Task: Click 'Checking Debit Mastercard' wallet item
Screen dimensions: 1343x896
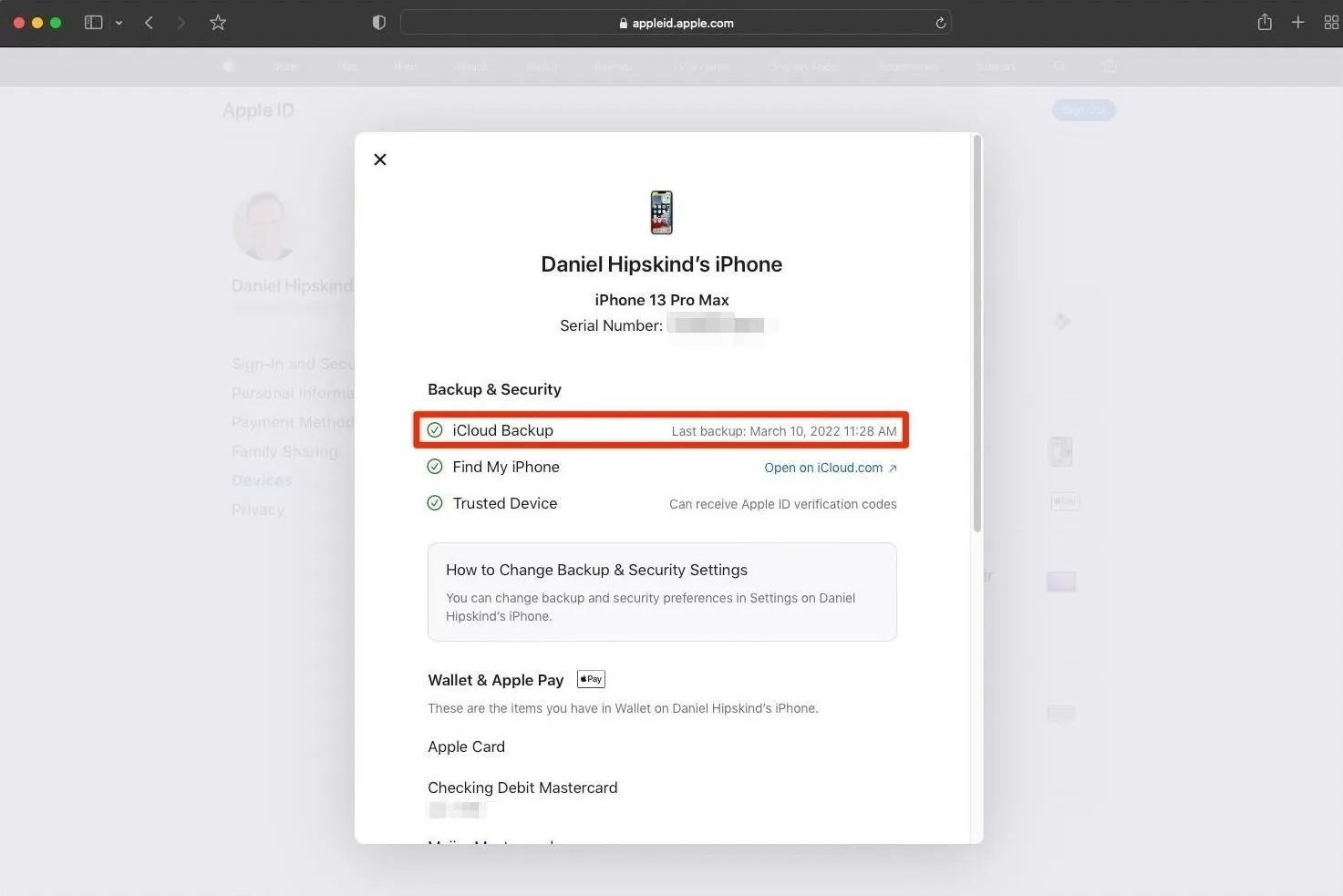Action: (522, 788)
